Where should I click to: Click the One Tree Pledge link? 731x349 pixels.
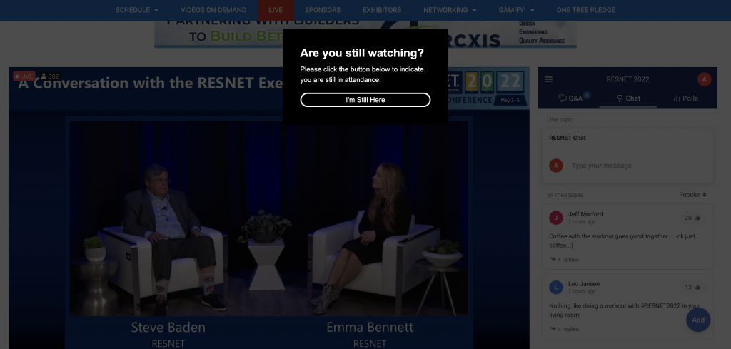coord(585,10)
